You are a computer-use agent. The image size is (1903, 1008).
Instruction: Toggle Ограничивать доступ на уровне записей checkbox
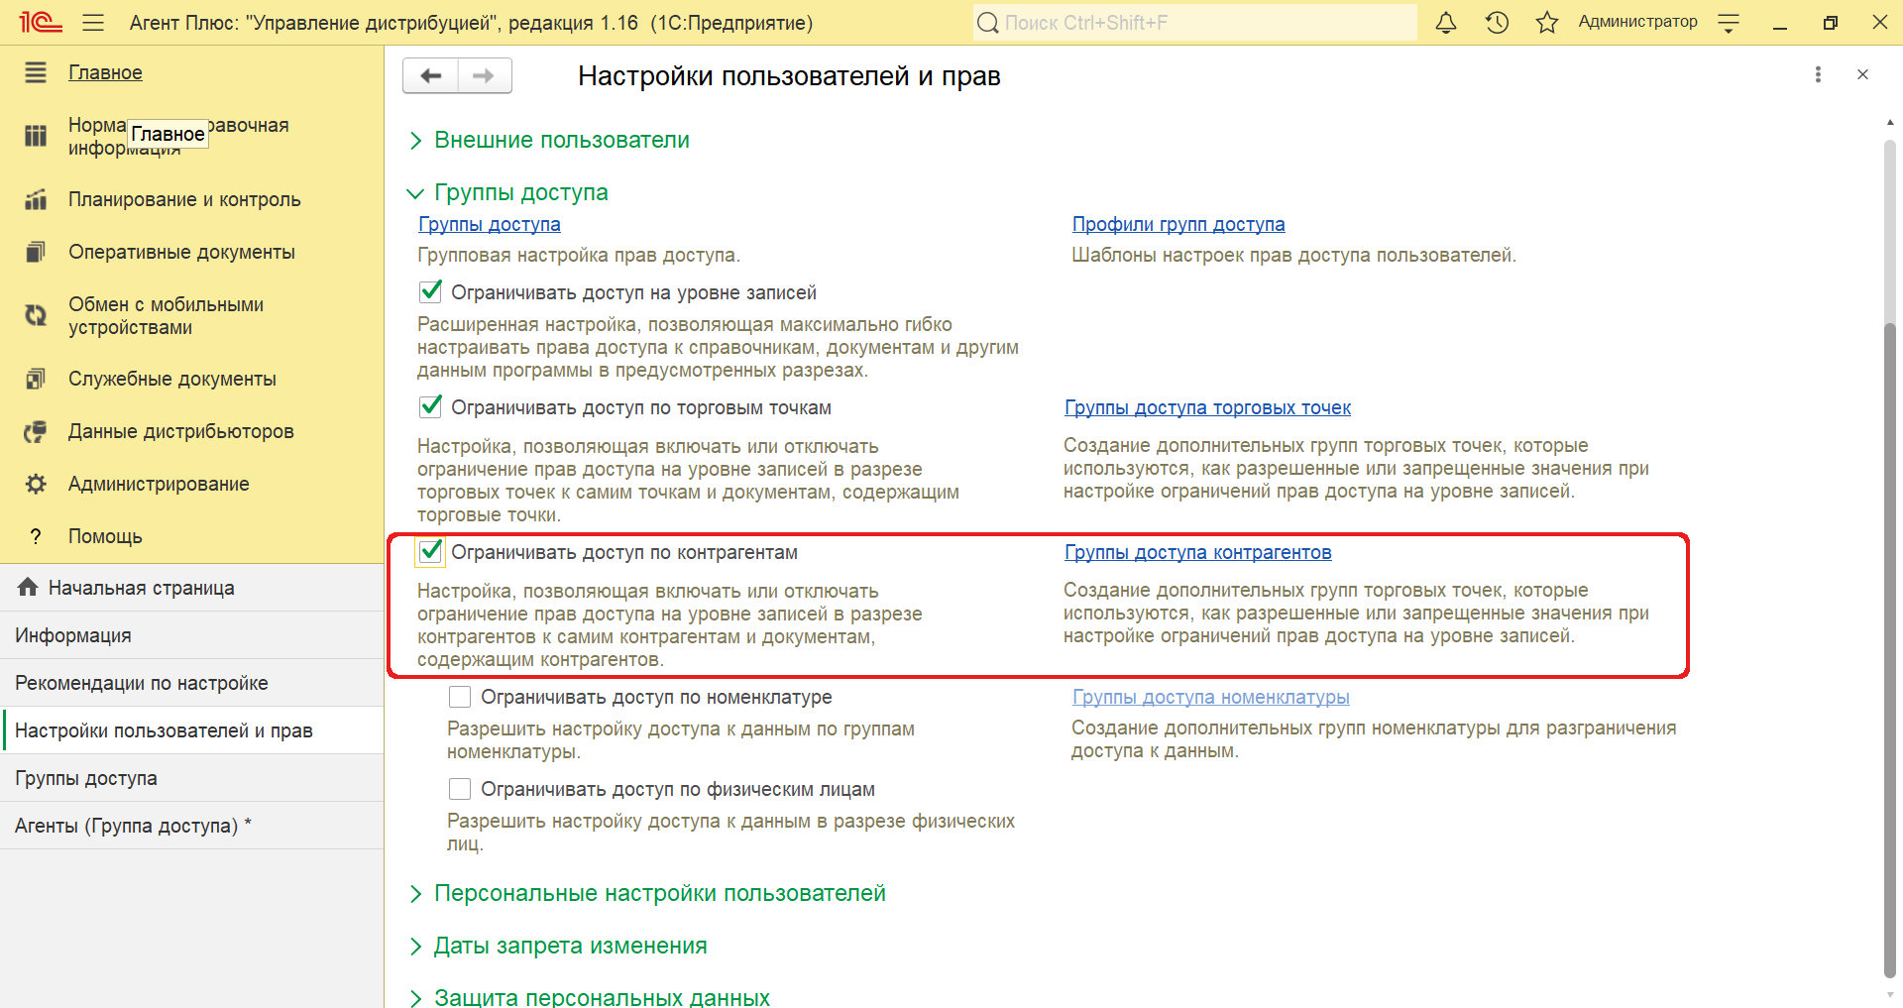(430, 291)
